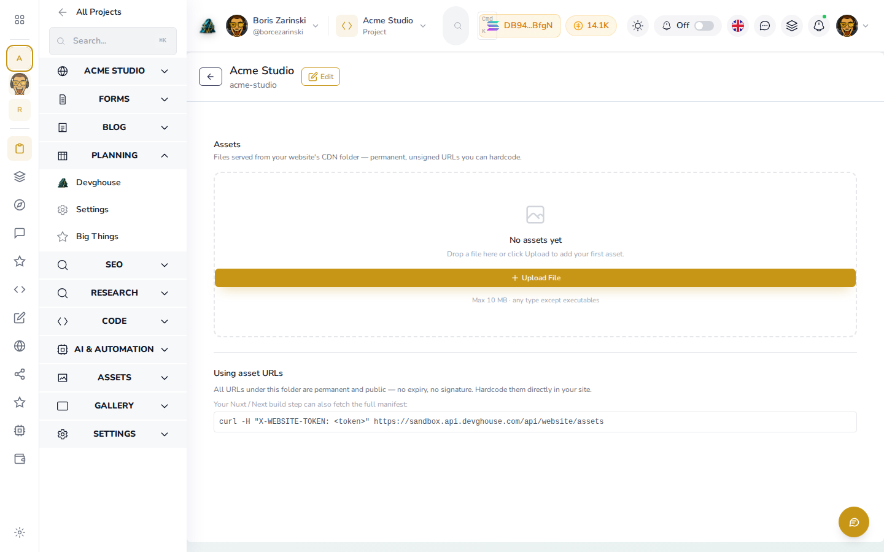This screenshot has width=884, height=552.
Task: Open Devghouse item under Planning
Action: click(113, 182)
